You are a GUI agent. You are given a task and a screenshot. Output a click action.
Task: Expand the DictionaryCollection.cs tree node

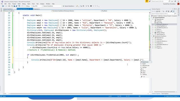pos(153,24)
